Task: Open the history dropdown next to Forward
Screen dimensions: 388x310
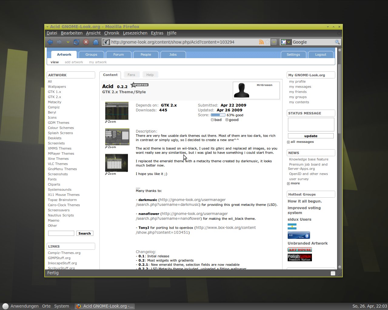Action: (68, 42)
